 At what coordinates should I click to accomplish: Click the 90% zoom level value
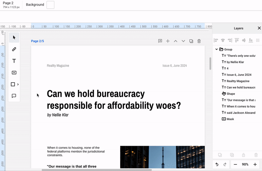click(245, 164)
